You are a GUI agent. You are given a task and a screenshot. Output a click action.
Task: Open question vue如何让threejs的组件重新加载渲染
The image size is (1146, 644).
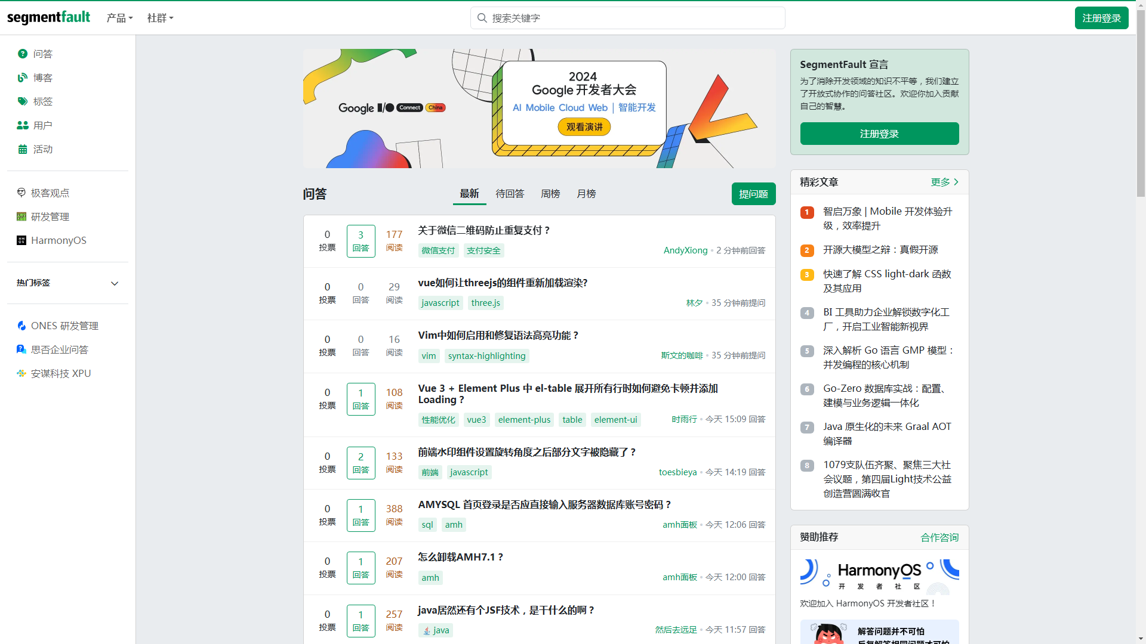503,283
